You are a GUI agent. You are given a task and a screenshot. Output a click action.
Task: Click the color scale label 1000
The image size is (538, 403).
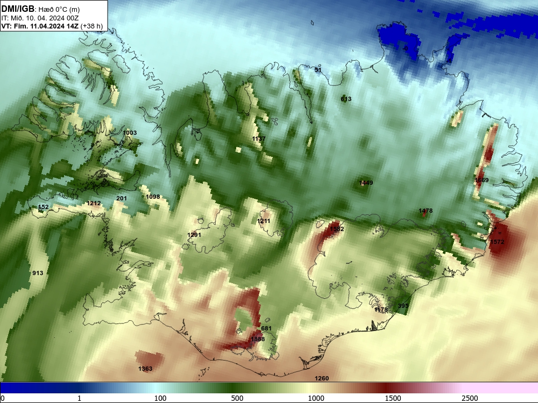[x=316, y=398]
